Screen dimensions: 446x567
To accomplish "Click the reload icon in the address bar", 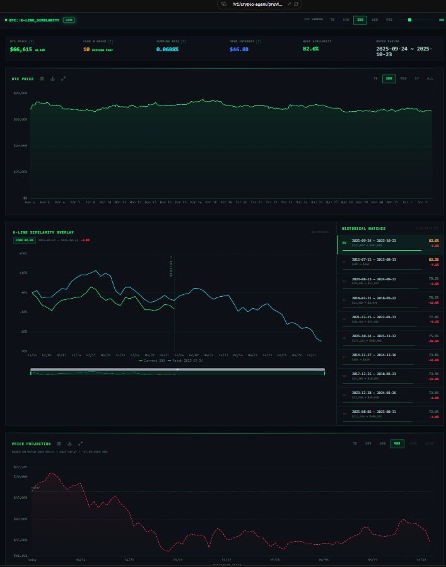I will pos(296,4).
